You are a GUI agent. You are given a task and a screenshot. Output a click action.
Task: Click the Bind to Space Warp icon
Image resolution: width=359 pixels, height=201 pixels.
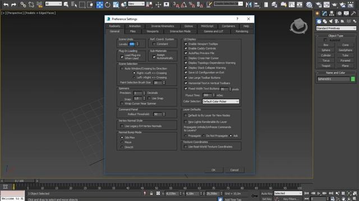click(39, 4)
